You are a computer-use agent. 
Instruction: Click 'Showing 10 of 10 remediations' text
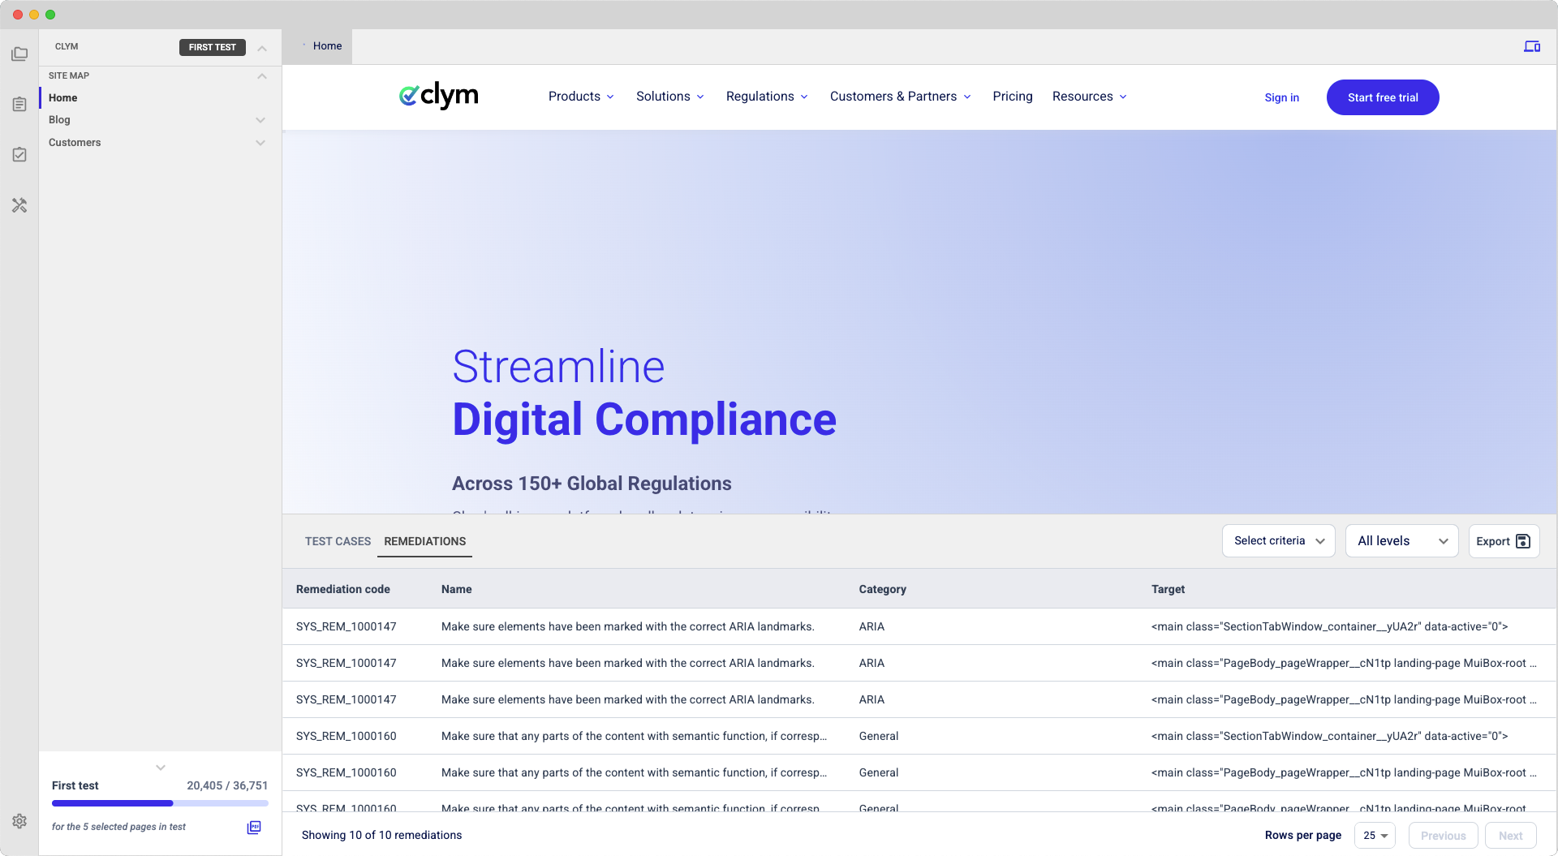click(x=381, y=835)
